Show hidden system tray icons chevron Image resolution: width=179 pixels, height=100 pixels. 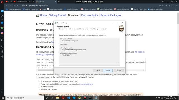(x=157, y=98)
